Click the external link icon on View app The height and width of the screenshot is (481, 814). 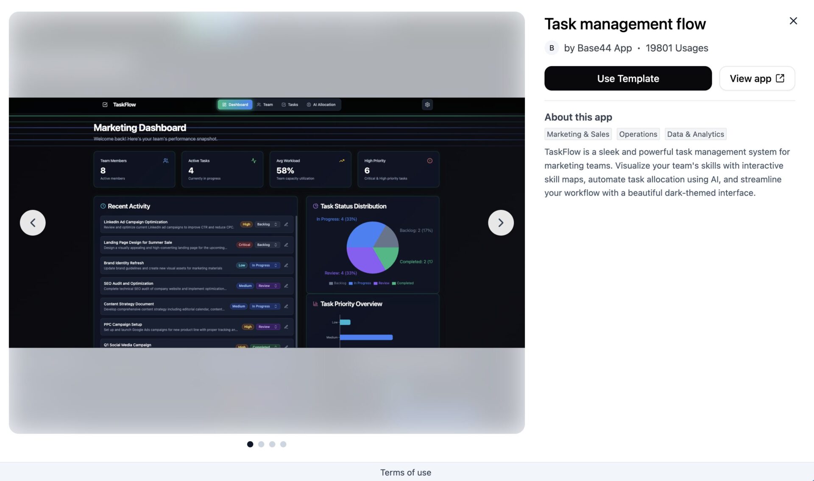(780, 78)
